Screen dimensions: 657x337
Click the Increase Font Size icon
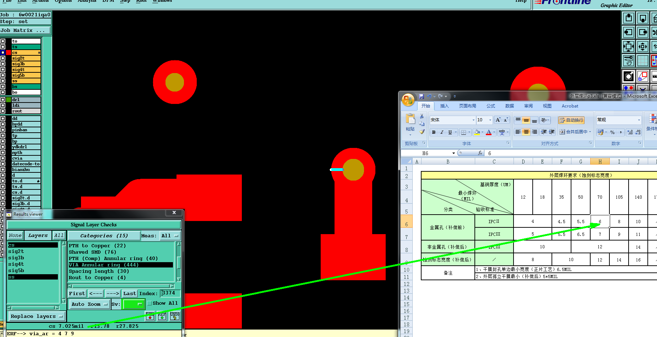[x=498, y=120]
